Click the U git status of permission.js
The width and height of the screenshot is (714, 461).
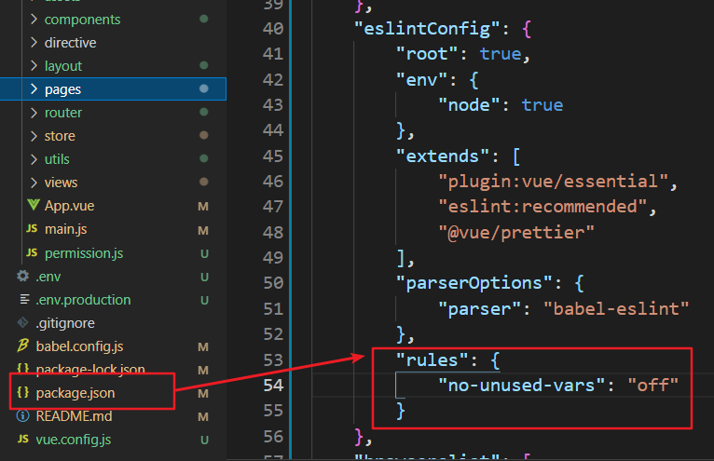pos(204,253)
